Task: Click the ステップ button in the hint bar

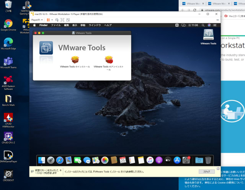Action: [x=207, y=172]
